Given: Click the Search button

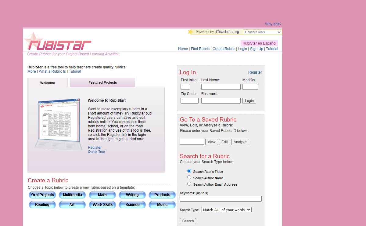Looking at the screenshot, I should (188, 221).
